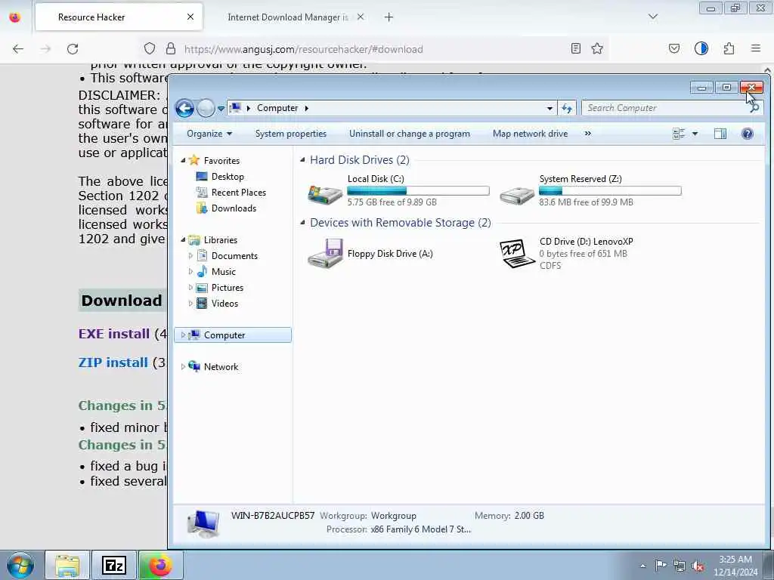Toggle the preview pane
Screen dimensions: 774x580
coord(720,134)
